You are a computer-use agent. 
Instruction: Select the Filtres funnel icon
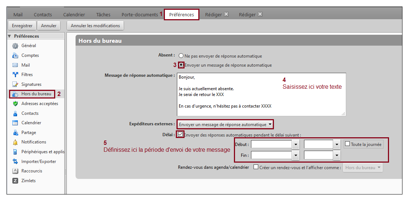point(15,75)
